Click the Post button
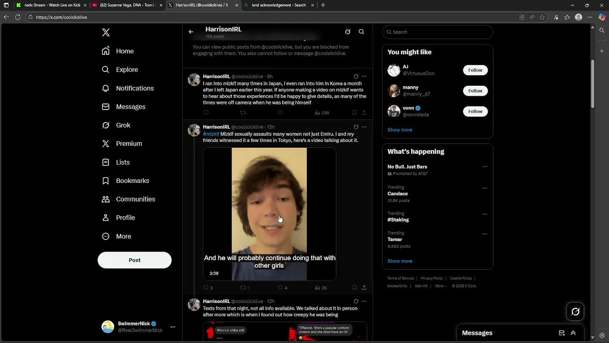Screen dimensions: 609x343 coord(135,260)
